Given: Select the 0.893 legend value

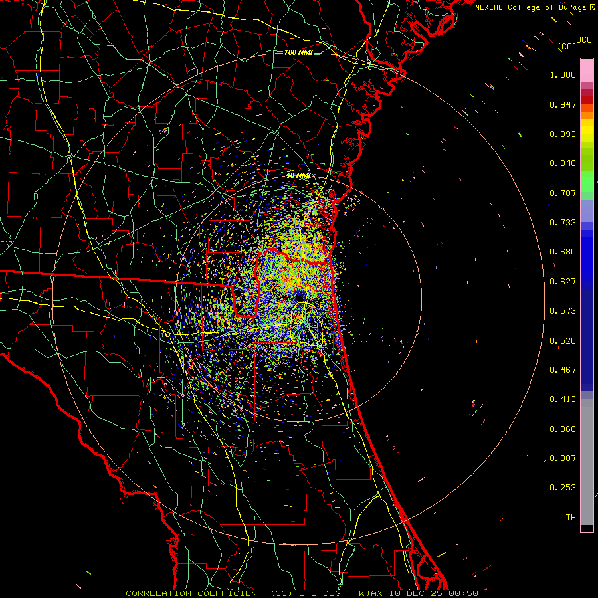Looking at the screenshot, I should pos(563,134).
